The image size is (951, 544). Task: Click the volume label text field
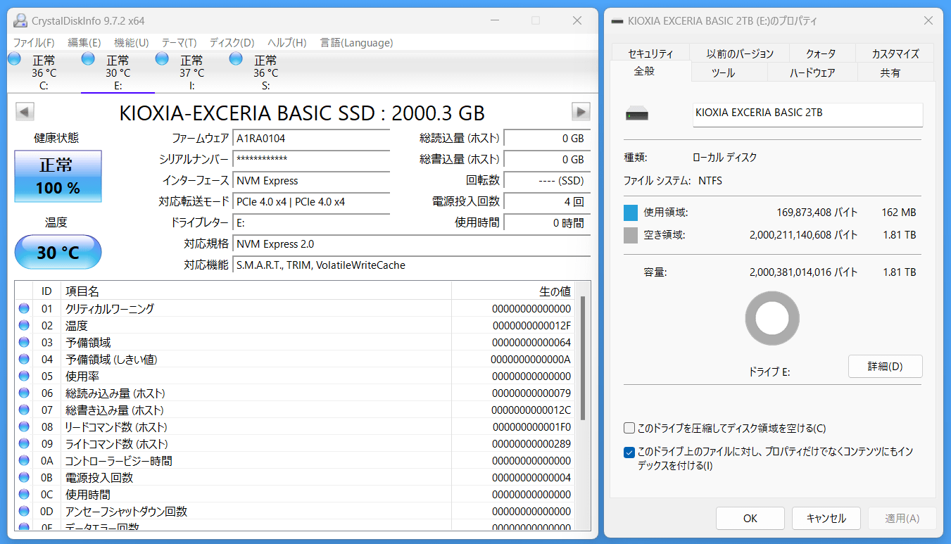coord(807,113)
